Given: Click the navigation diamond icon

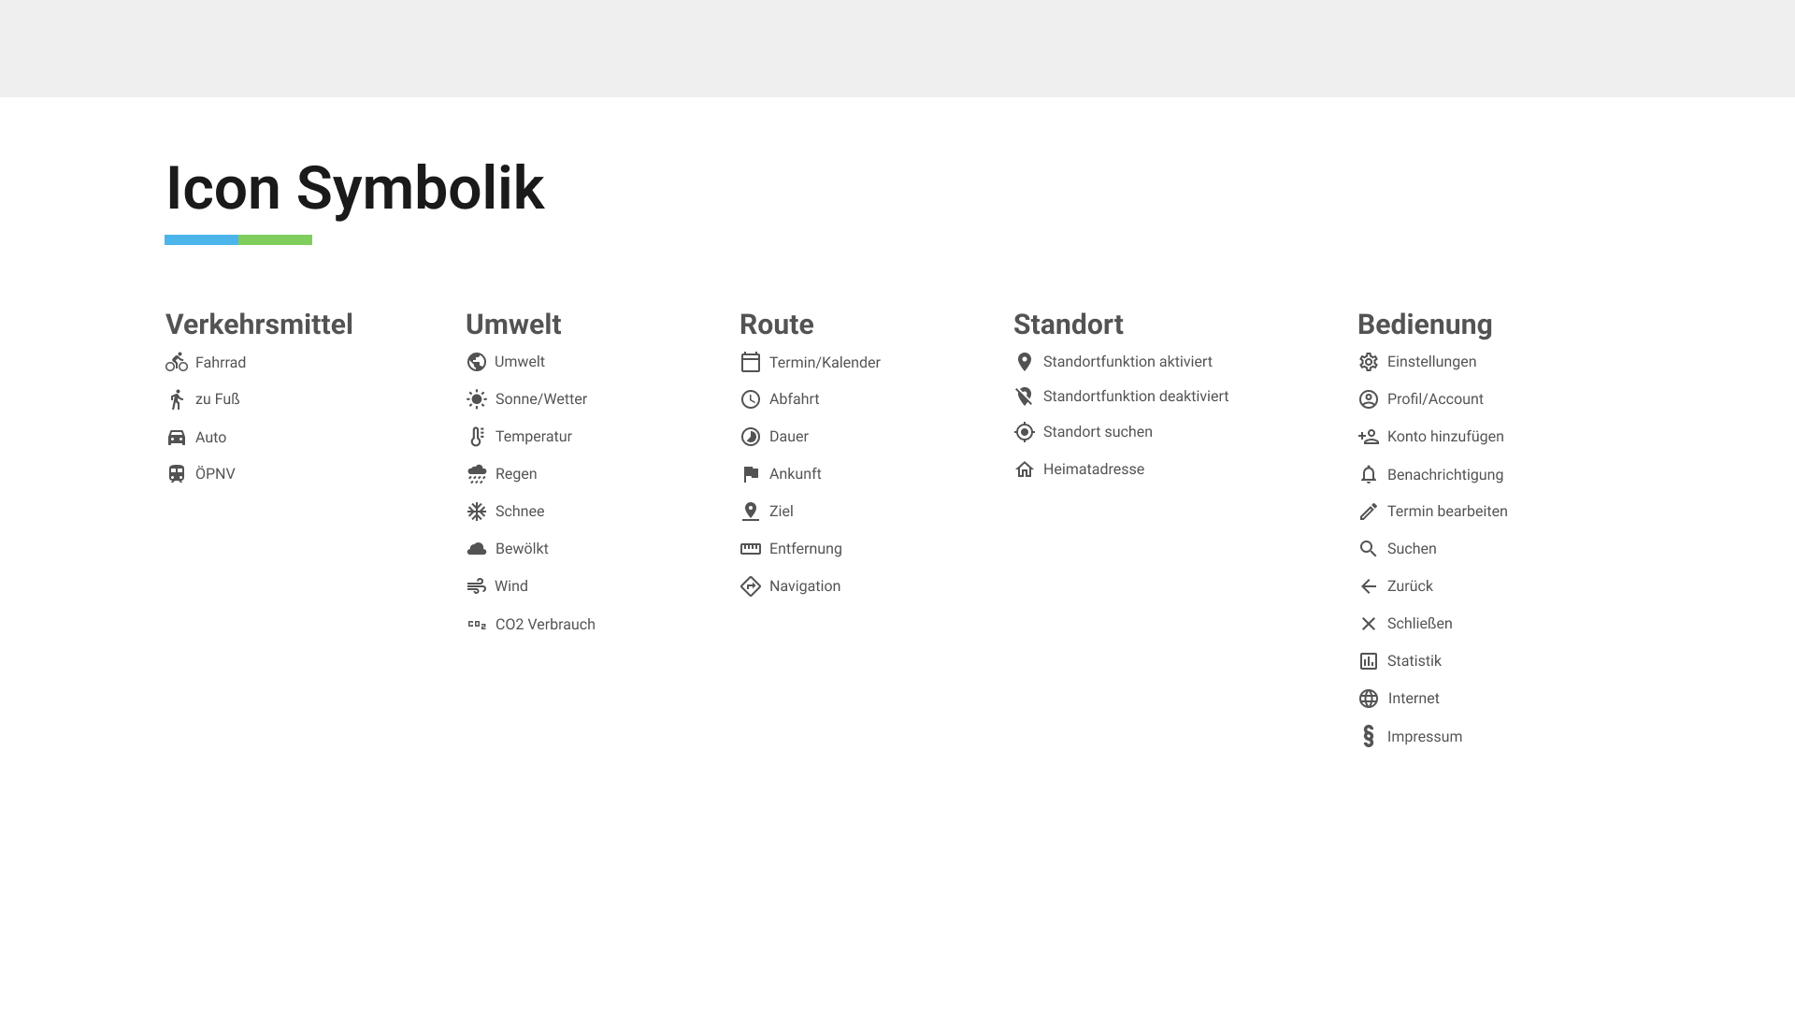Looking at the screenshot, I should click(751, 586).
